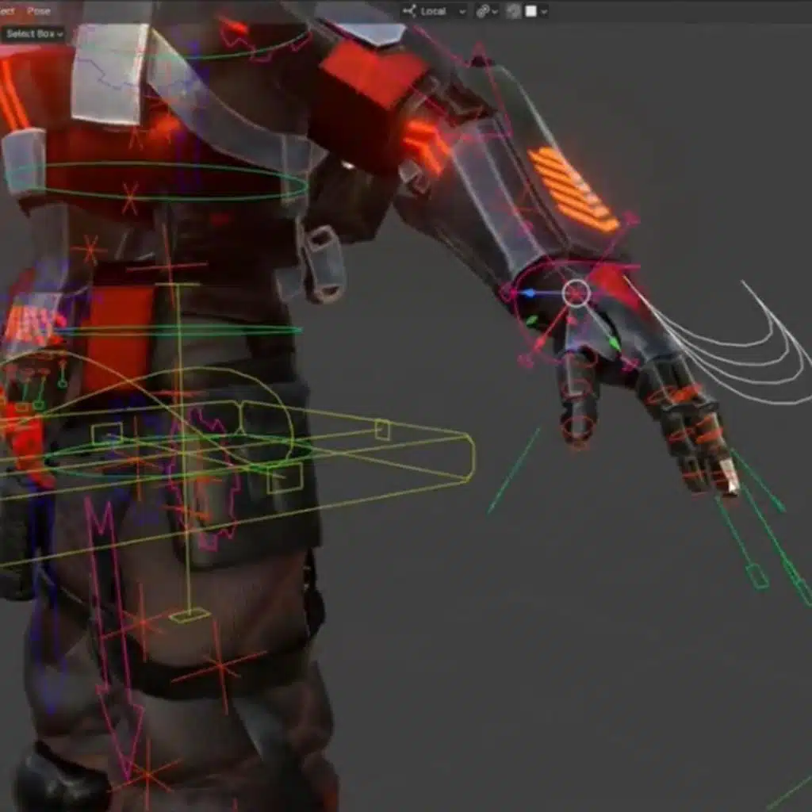Expand the Select Box tool dropdown
Image resolution: width=812 pixels, height=812 pixels.
(33, 34)
